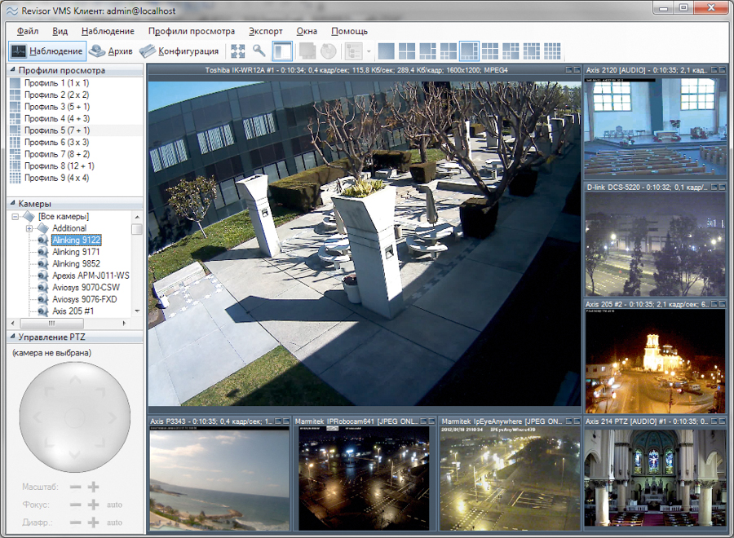Select Профиль 8 (12 + 1)

point(59,165)
